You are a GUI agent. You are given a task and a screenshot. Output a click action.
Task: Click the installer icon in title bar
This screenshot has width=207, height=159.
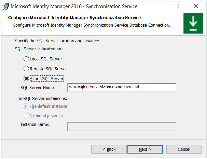[5, 6]
